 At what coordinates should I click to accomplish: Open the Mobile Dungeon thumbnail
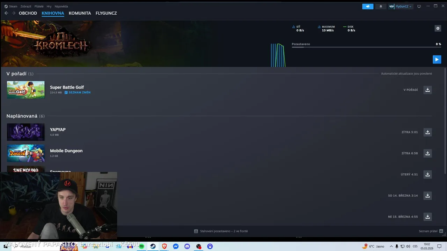[x=26, y=153]
